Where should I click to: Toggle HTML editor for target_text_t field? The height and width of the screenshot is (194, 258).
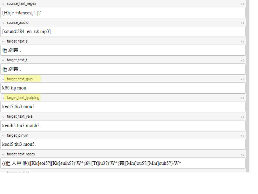pyautogui.click(x=243, y=61)
